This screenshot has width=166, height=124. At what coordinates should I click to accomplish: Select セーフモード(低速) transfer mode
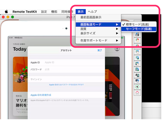coord(139,29)
